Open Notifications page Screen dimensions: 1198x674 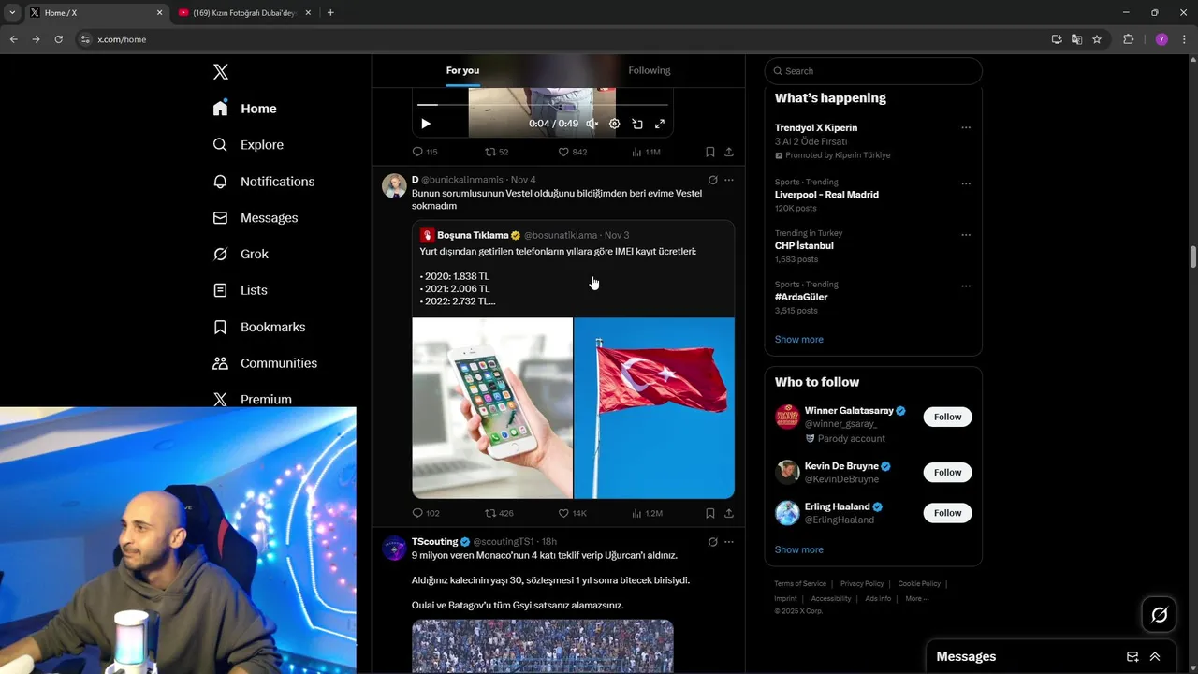pos(263,182)
